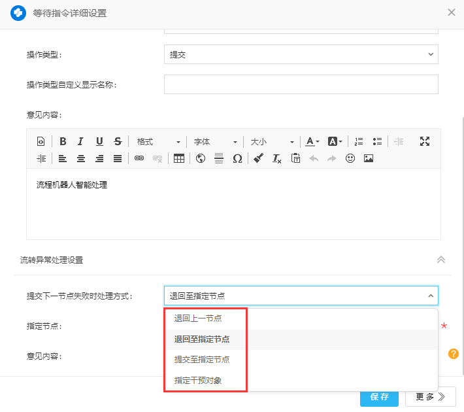Open the 字体 font dropdown

(x=215, y=141)
